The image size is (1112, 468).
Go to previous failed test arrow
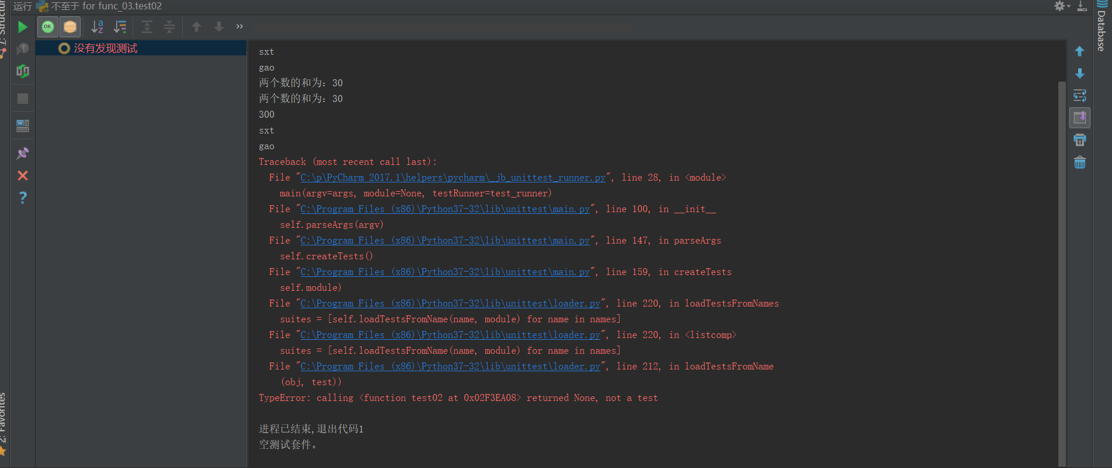pyautogui.click(x=197, y=27)
